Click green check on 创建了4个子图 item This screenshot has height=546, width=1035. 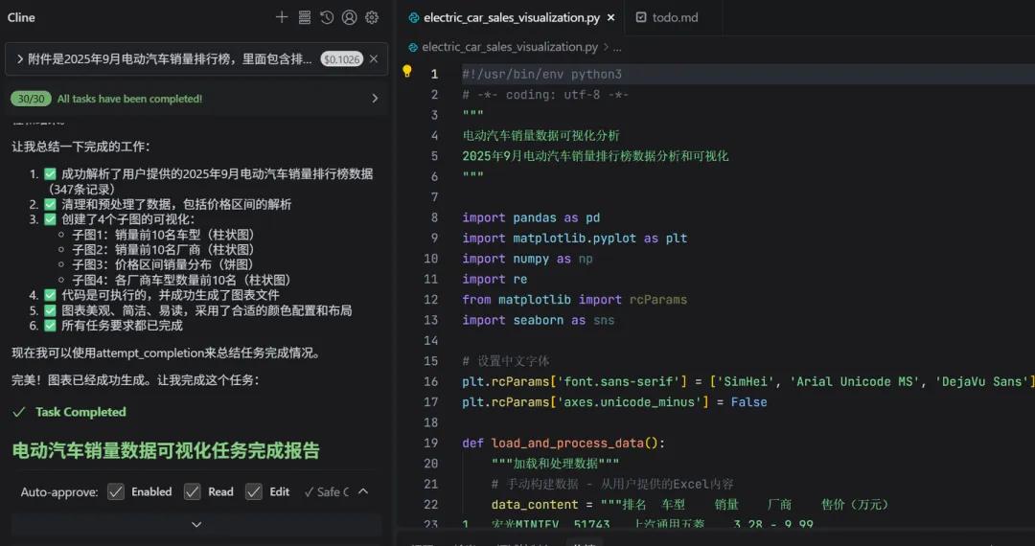50,219
